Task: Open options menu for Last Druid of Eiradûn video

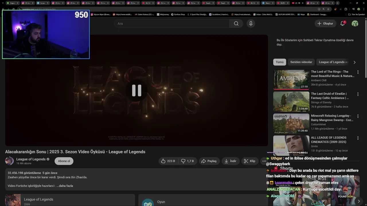Action: [358, 94]
